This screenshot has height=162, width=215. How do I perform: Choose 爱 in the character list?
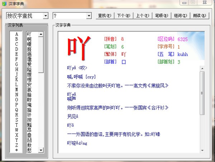[29, 65]
